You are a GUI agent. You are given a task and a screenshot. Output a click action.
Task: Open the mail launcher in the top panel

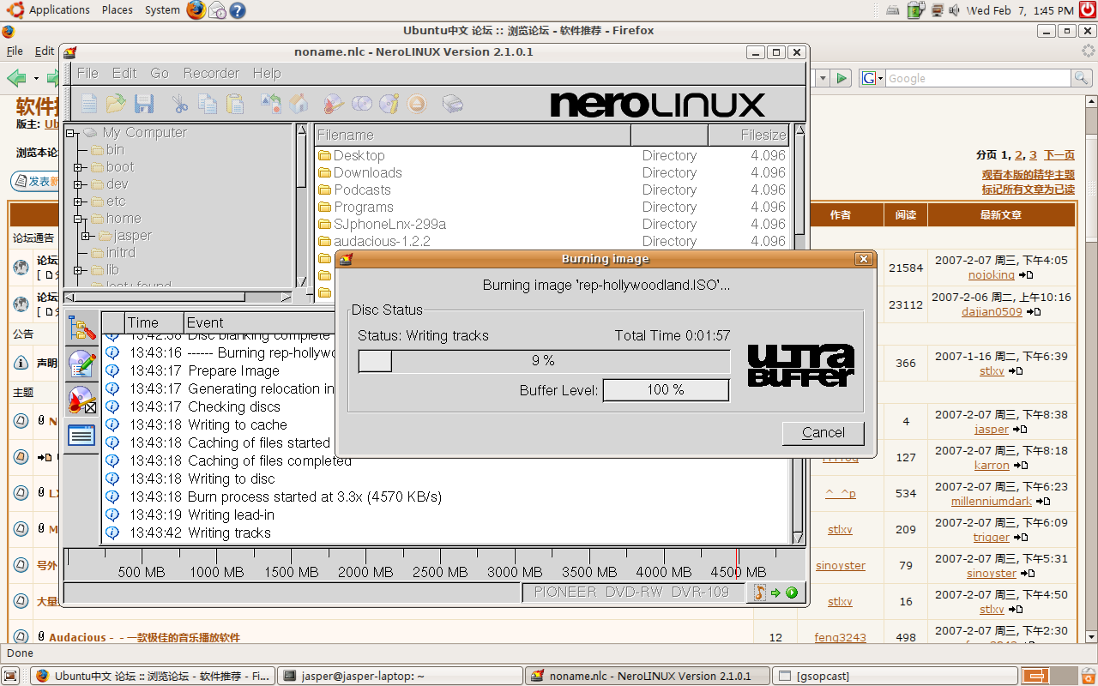coord(217,10)
